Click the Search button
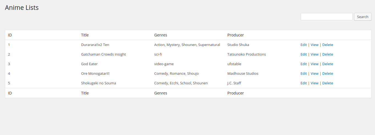Image resolution: width=375 pixels, height=135 pixels. (x=362, y=17)
